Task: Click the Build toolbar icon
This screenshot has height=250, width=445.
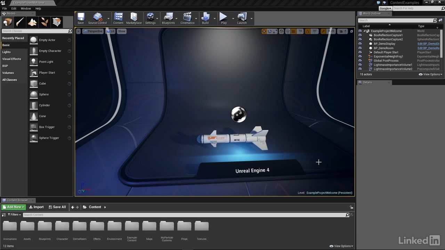Action: (x=205, y=18)
